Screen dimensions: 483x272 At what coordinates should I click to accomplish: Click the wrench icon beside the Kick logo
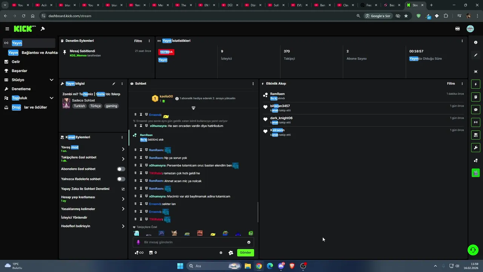pos(43,29)
